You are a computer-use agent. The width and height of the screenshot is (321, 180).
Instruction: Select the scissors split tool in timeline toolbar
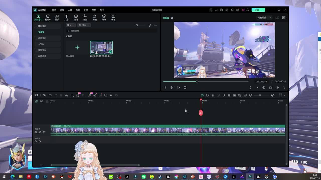66,95
